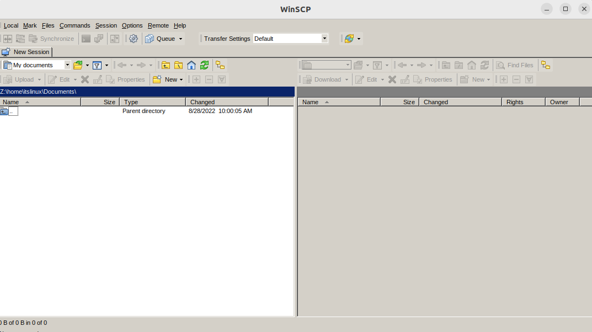Sort local panel by Changed column
This screenshot has width=592, height=332.
[227, 102]
